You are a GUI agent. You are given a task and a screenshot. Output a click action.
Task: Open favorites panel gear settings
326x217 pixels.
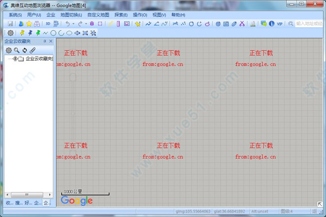pyautogui.click(x=9, y=50)
